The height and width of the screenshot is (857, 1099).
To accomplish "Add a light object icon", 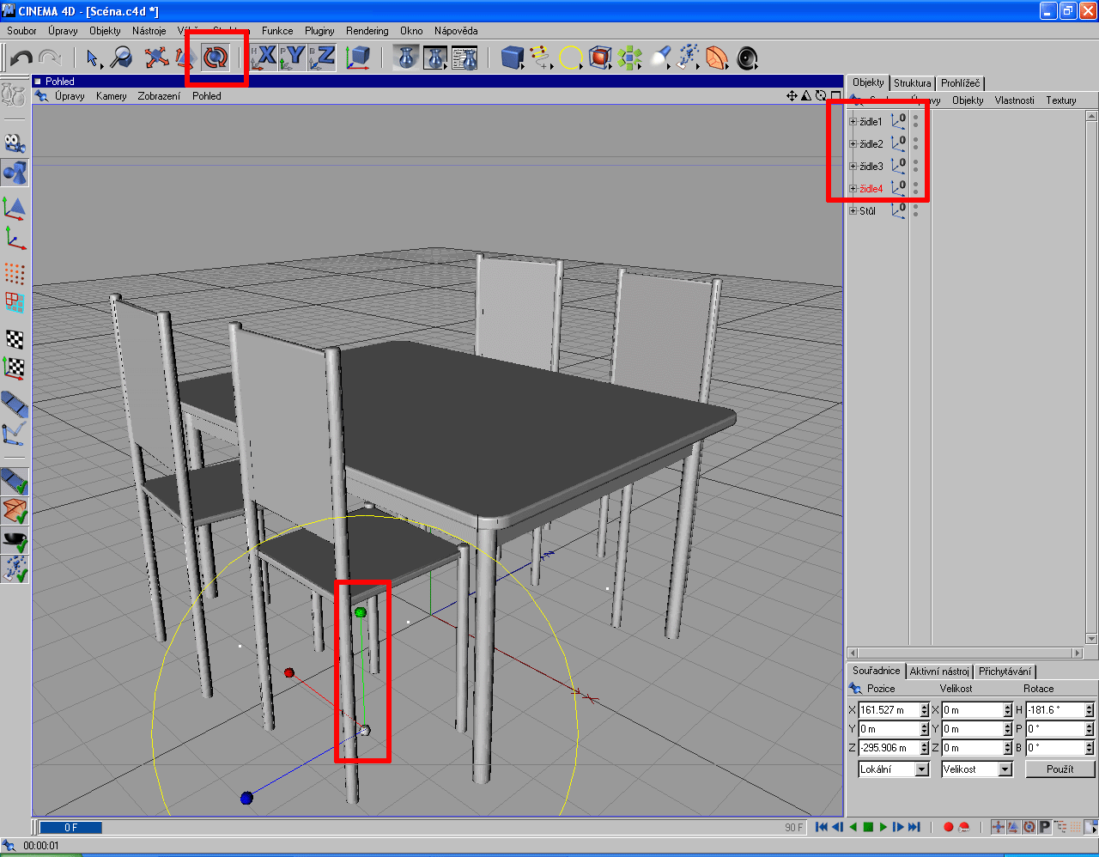I will pos(659,58).
